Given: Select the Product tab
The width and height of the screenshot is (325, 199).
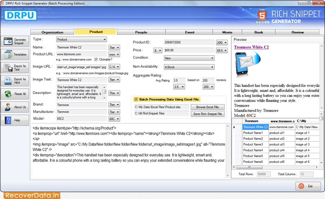Looking at the screenshot, I should [96, 31].
